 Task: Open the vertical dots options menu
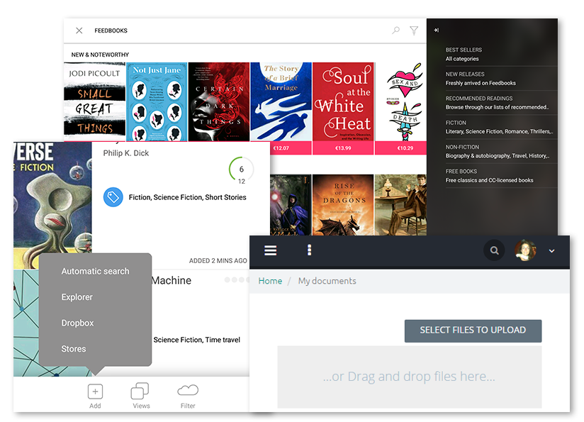(309, 250)
